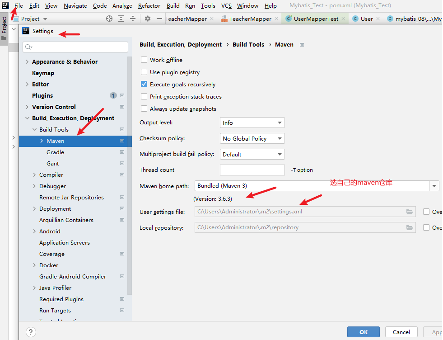This screenshot has width=443, height=340.
Task: Click the Help question mark button
Action: tap(31, 332)
